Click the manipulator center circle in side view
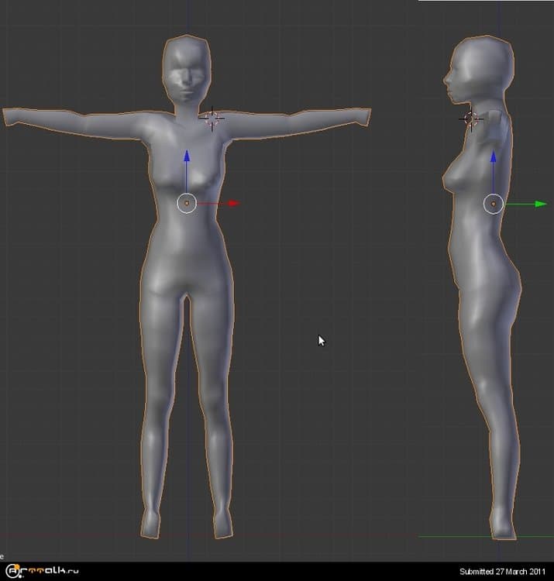Image resolution: width=554 pixels, height=581 pixels. [494, 203]
